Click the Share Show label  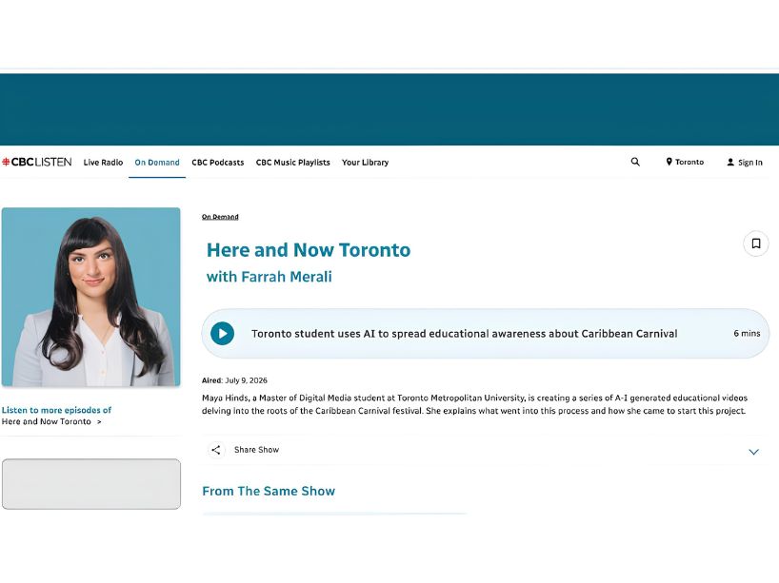[256, 450]
